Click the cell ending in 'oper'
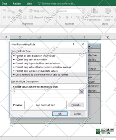 94,81
